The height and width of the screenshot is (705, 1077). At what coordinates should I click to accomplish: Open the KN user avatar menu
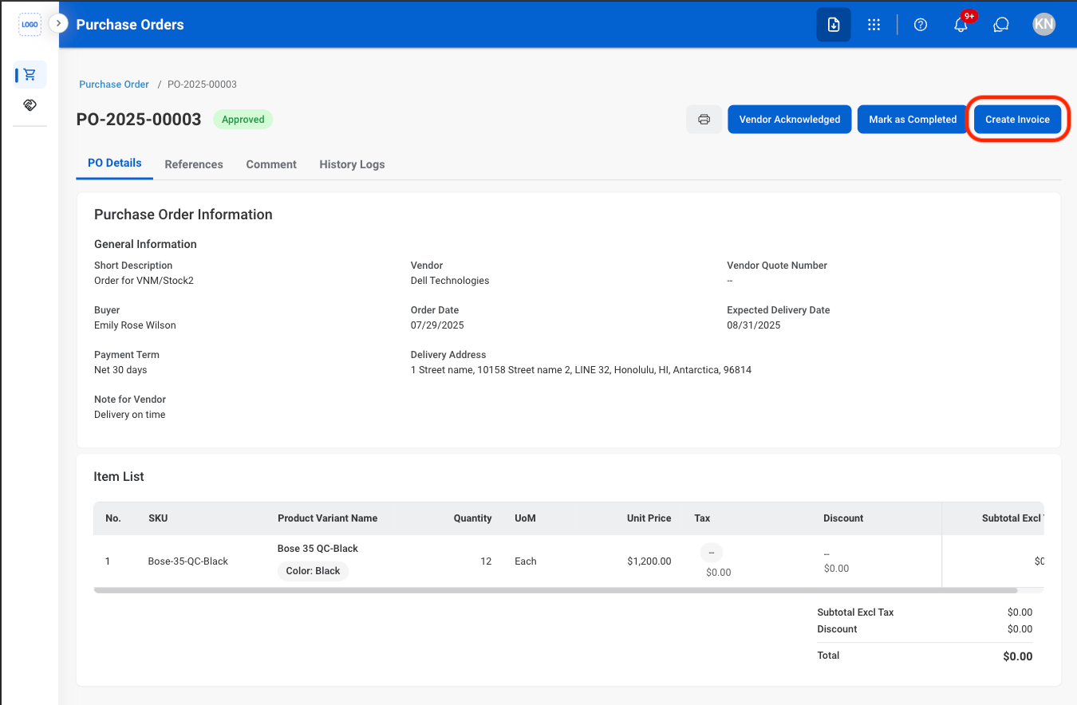pyautogui.click(x=1043, y=24)
